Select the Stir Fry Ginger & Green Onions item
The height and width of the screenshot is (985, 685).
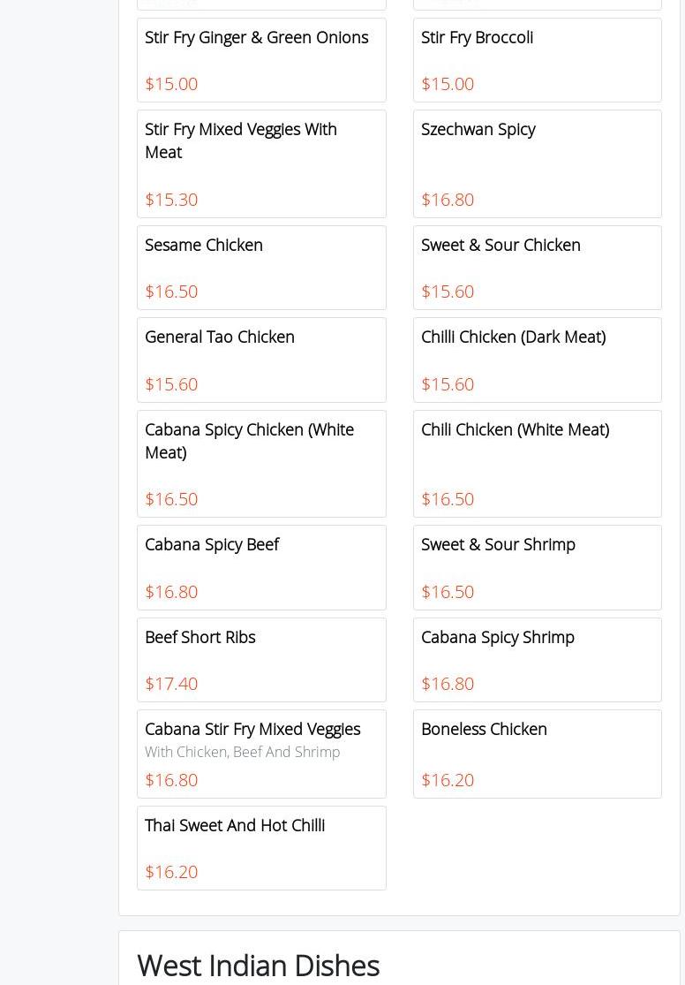[x=257, y=38]
